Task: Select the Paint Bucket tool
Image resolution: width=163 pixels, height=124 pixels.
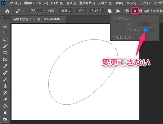Action: pos(5,106)
